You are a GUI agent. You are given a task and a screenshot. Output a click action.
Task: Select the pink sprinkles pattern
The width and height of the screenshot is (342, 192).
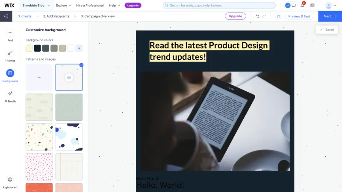pos(39,167)
